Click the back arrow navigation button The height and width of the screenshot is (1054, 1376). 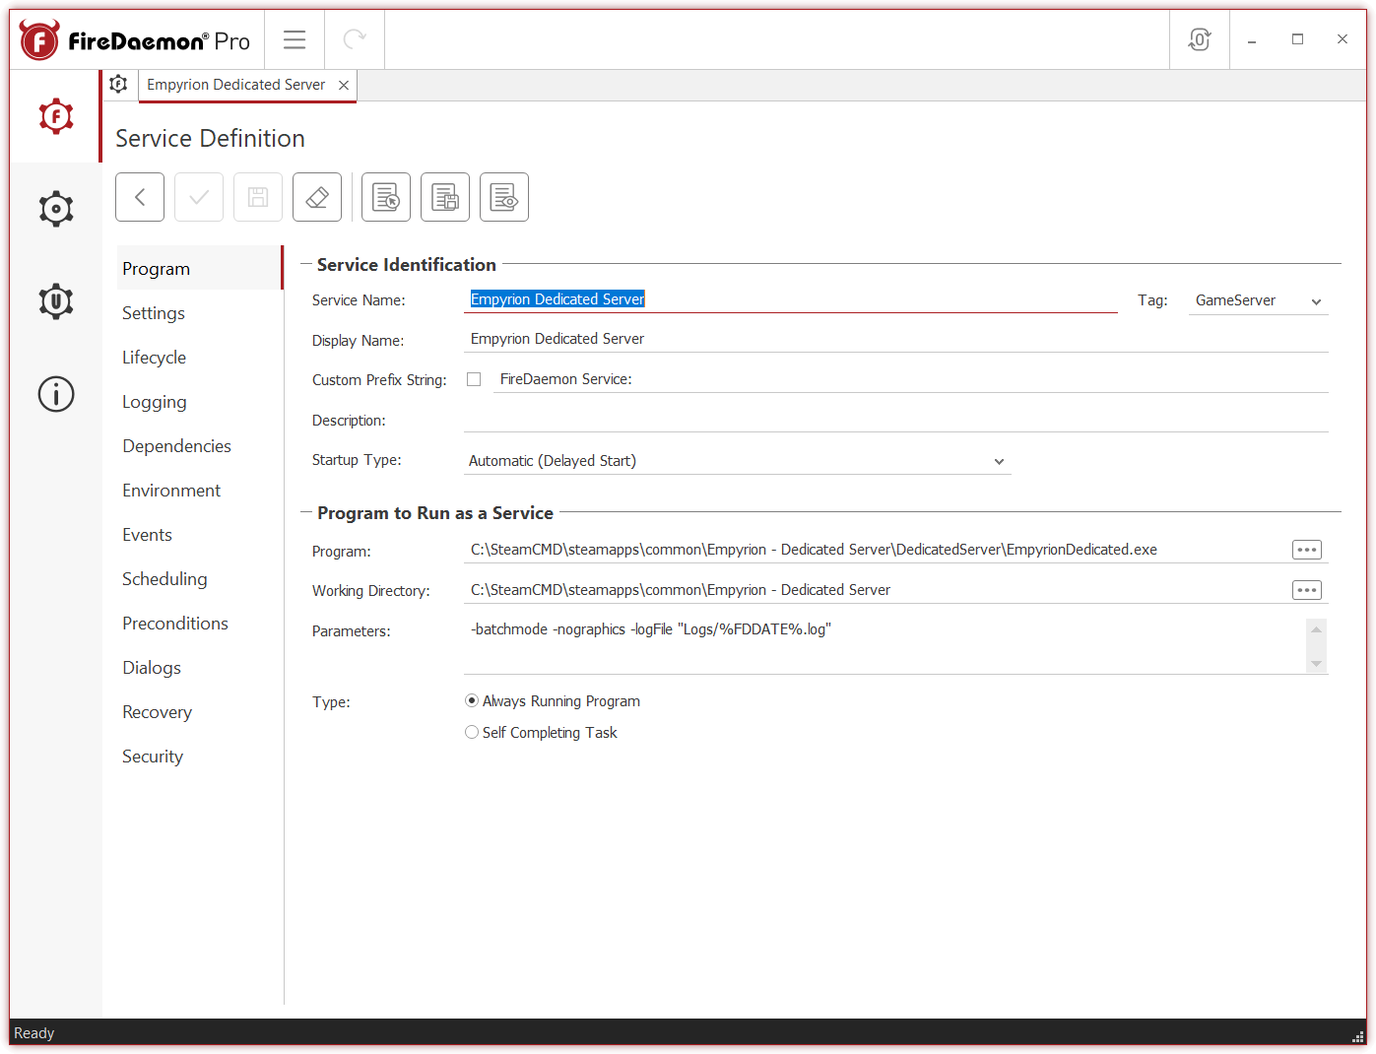[x=139, y=196]
